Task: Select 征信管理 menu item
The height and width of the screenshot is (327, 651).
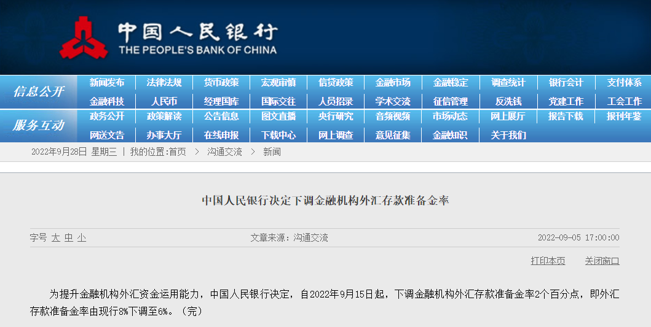Action: click(451, 101)
